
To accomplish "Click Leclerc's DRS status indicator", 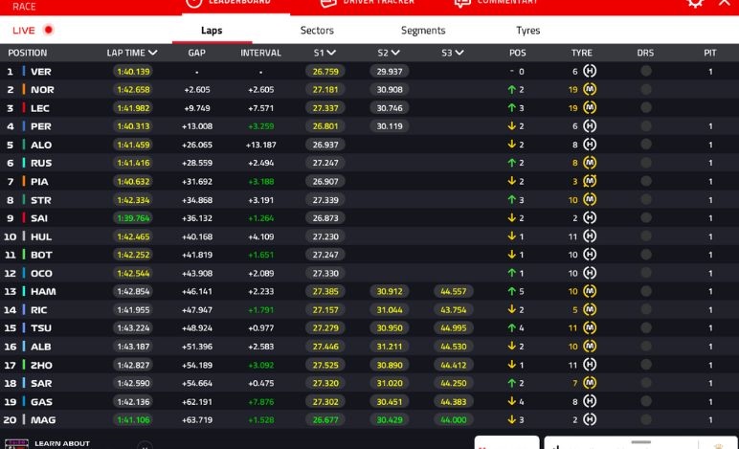I will click(x=645, y=108).
